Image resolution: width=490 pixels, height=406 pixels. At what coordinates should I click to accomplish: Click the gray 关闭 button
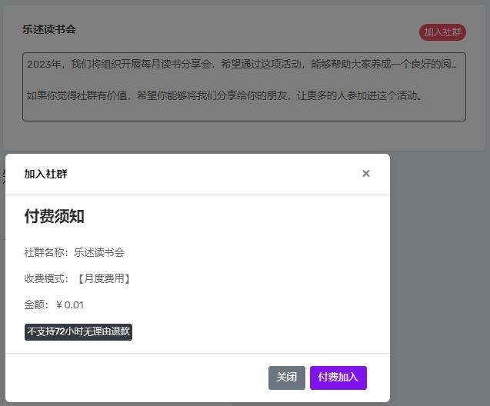[287, 378]
